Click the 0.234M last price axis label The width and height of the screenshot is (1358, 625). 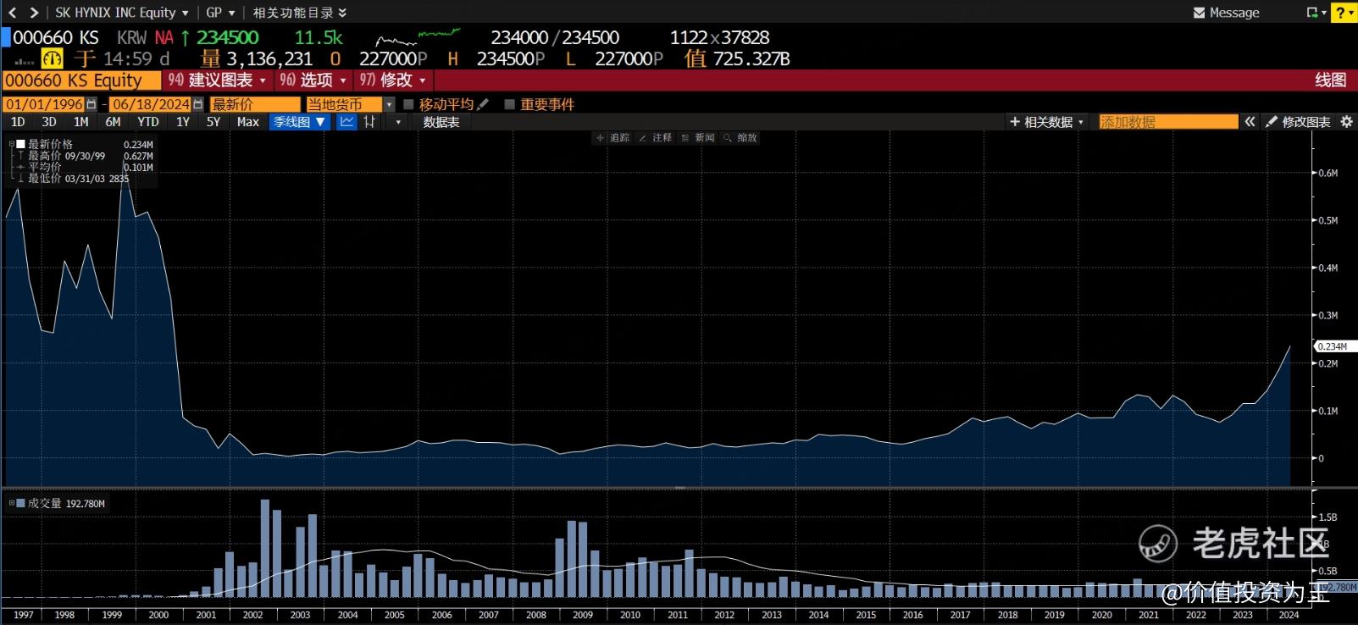click(x=1333, y=346)
